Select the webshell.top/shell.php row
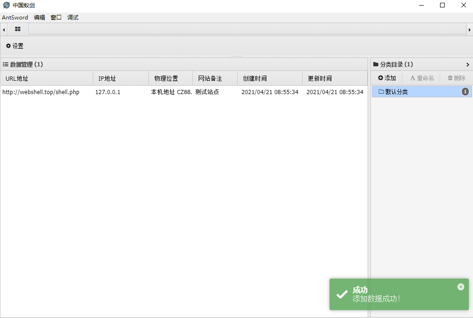This screenshot has height=318, width=473. pyautogui.click(x=41, y=92)
